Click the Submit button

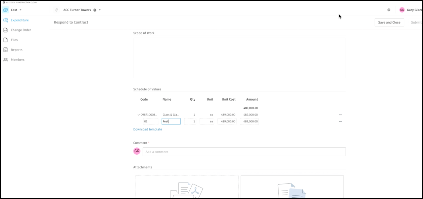416,22
